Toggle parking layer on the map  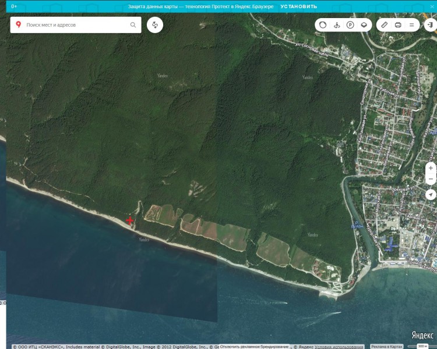coord(350,25)
